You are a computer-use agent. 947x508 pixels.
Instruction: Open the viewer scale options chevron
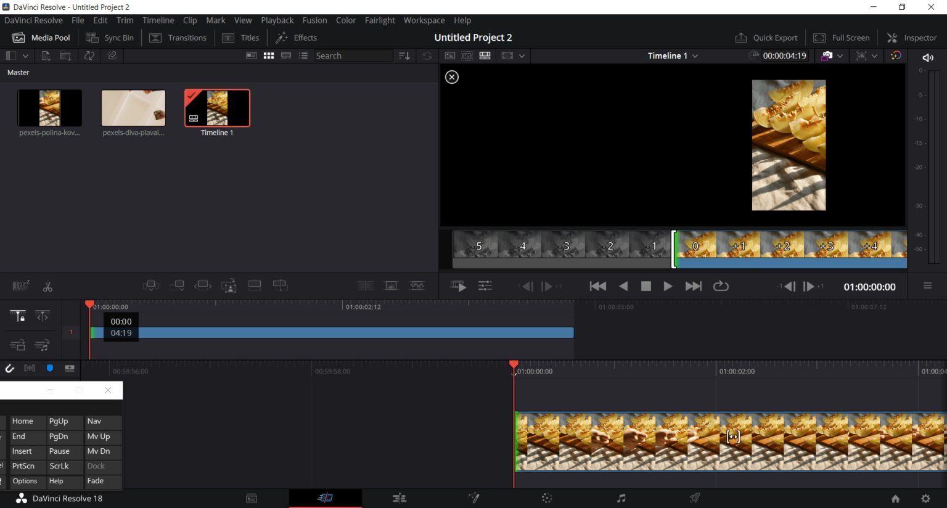pos(522,55)
